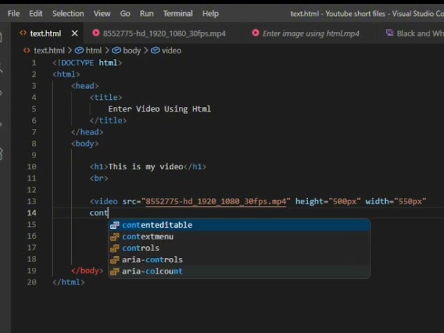Click the symbol icon before body breadcrumb
The image size is (444, 333).
click(x=117, y=51)
